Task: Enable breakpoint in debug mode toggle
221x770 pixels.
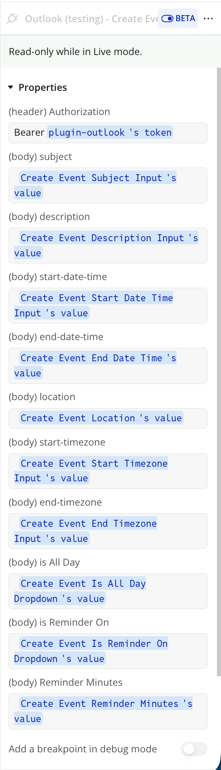Action: [x=195, y=749]
